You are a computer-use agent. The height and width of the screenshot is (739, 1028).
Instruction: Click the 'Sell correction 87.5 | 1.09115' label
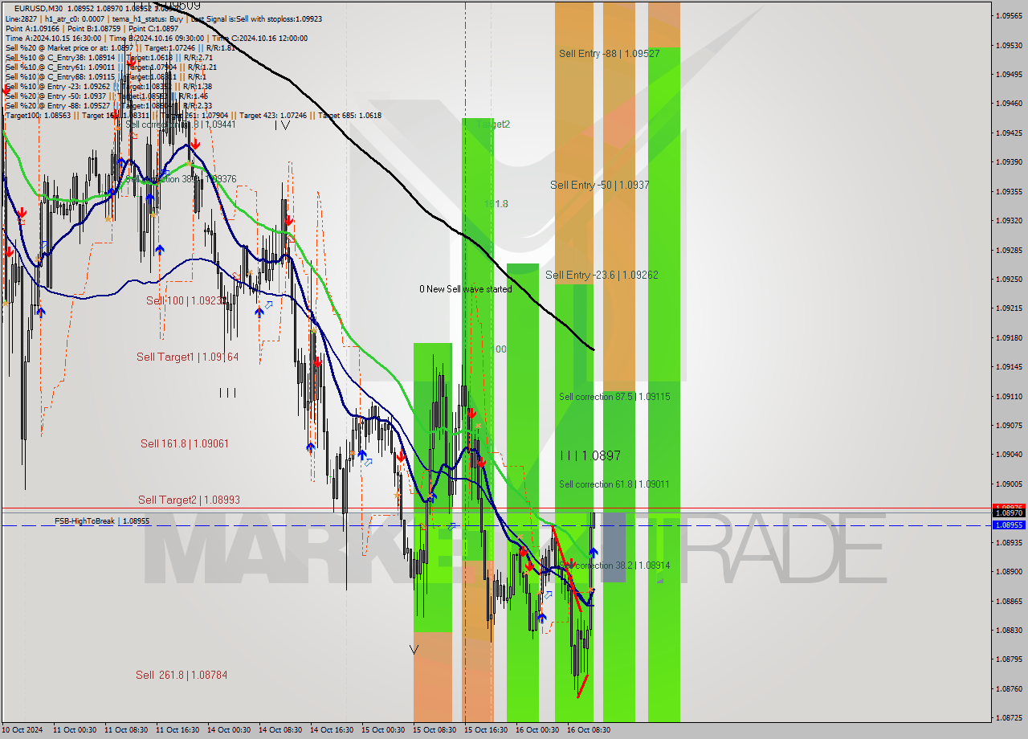(614, 397)
